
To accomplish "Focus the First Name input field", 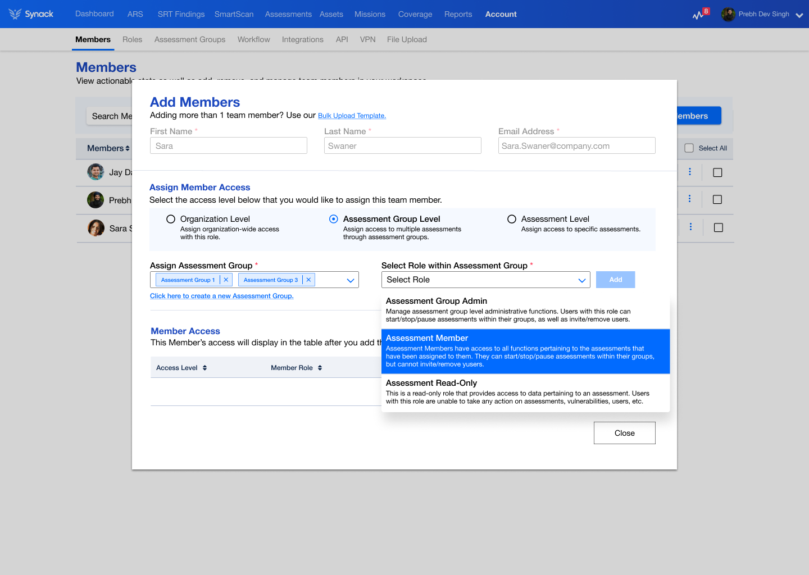I will click(x=229, y=145).
